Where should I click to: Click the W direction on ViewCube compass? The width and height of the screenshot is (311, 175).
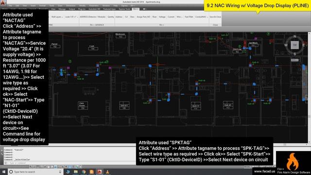[286, 45]
